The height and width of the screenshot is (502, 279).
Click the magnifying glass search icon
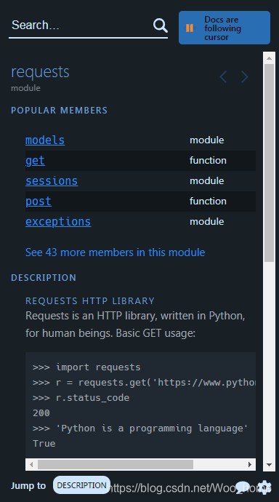point(160,25)
